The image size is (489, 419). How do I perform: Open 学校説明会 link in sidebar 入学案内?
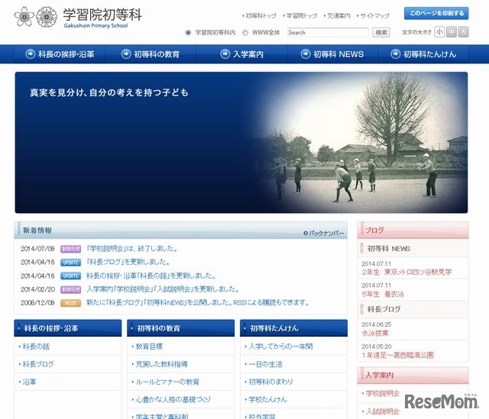click(x=382, y=393)
